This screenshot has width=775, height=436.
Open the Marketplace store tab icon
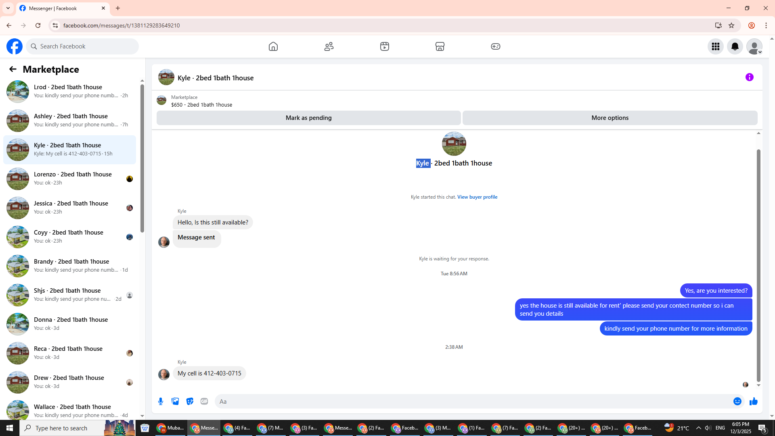pos(440,46)
